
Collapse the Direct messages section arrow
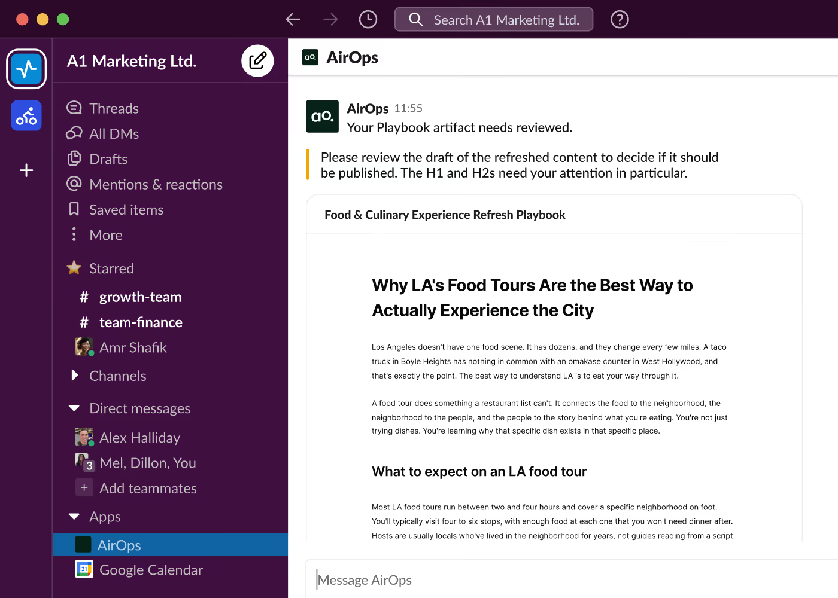click(x=74, y=408)
